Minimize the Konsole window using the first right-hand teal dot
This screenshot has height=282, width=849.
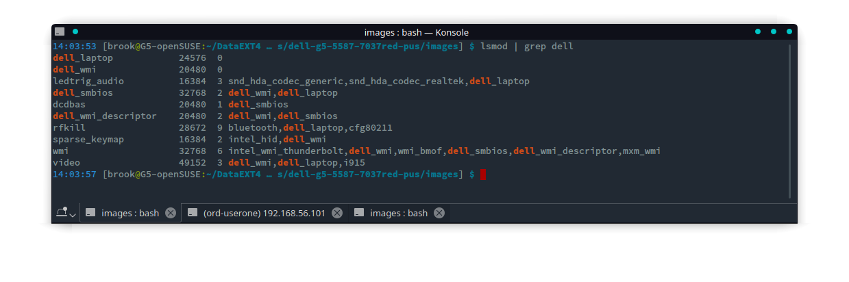coord(758,31)
